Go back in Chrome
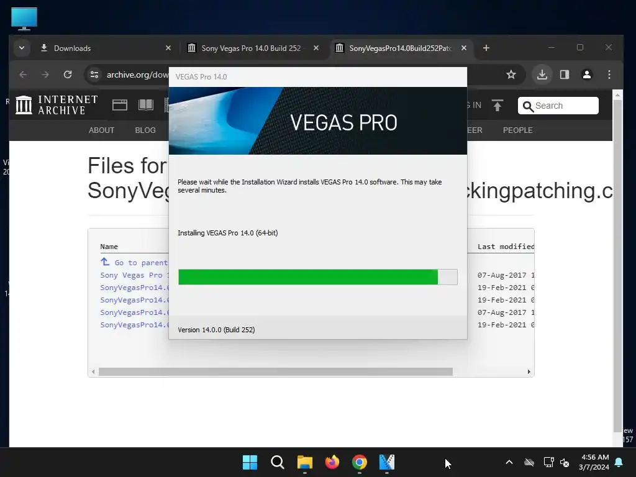 tap(24, 75)
